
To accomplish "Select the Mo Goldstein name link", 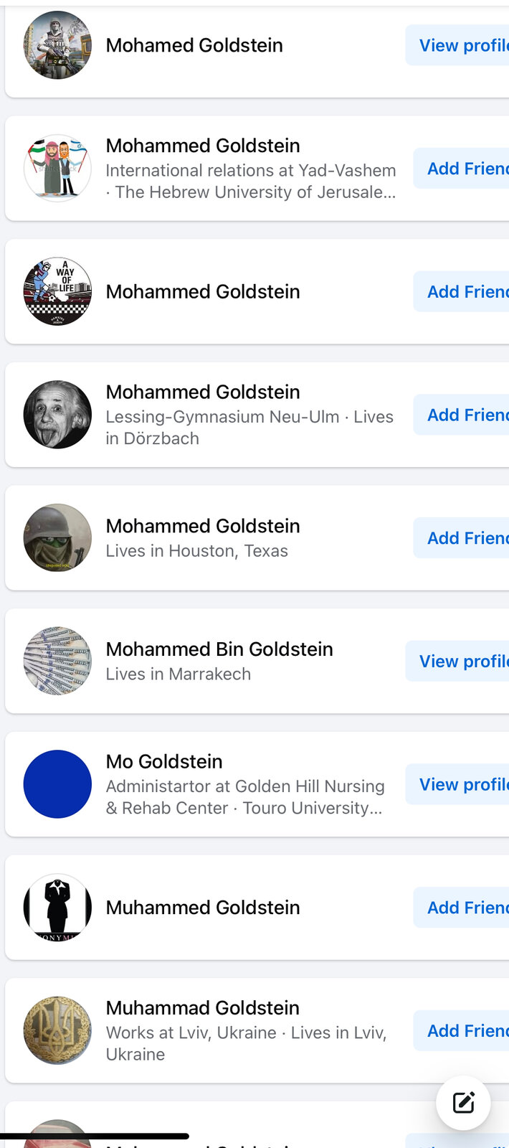I will (x=164, y=762).
